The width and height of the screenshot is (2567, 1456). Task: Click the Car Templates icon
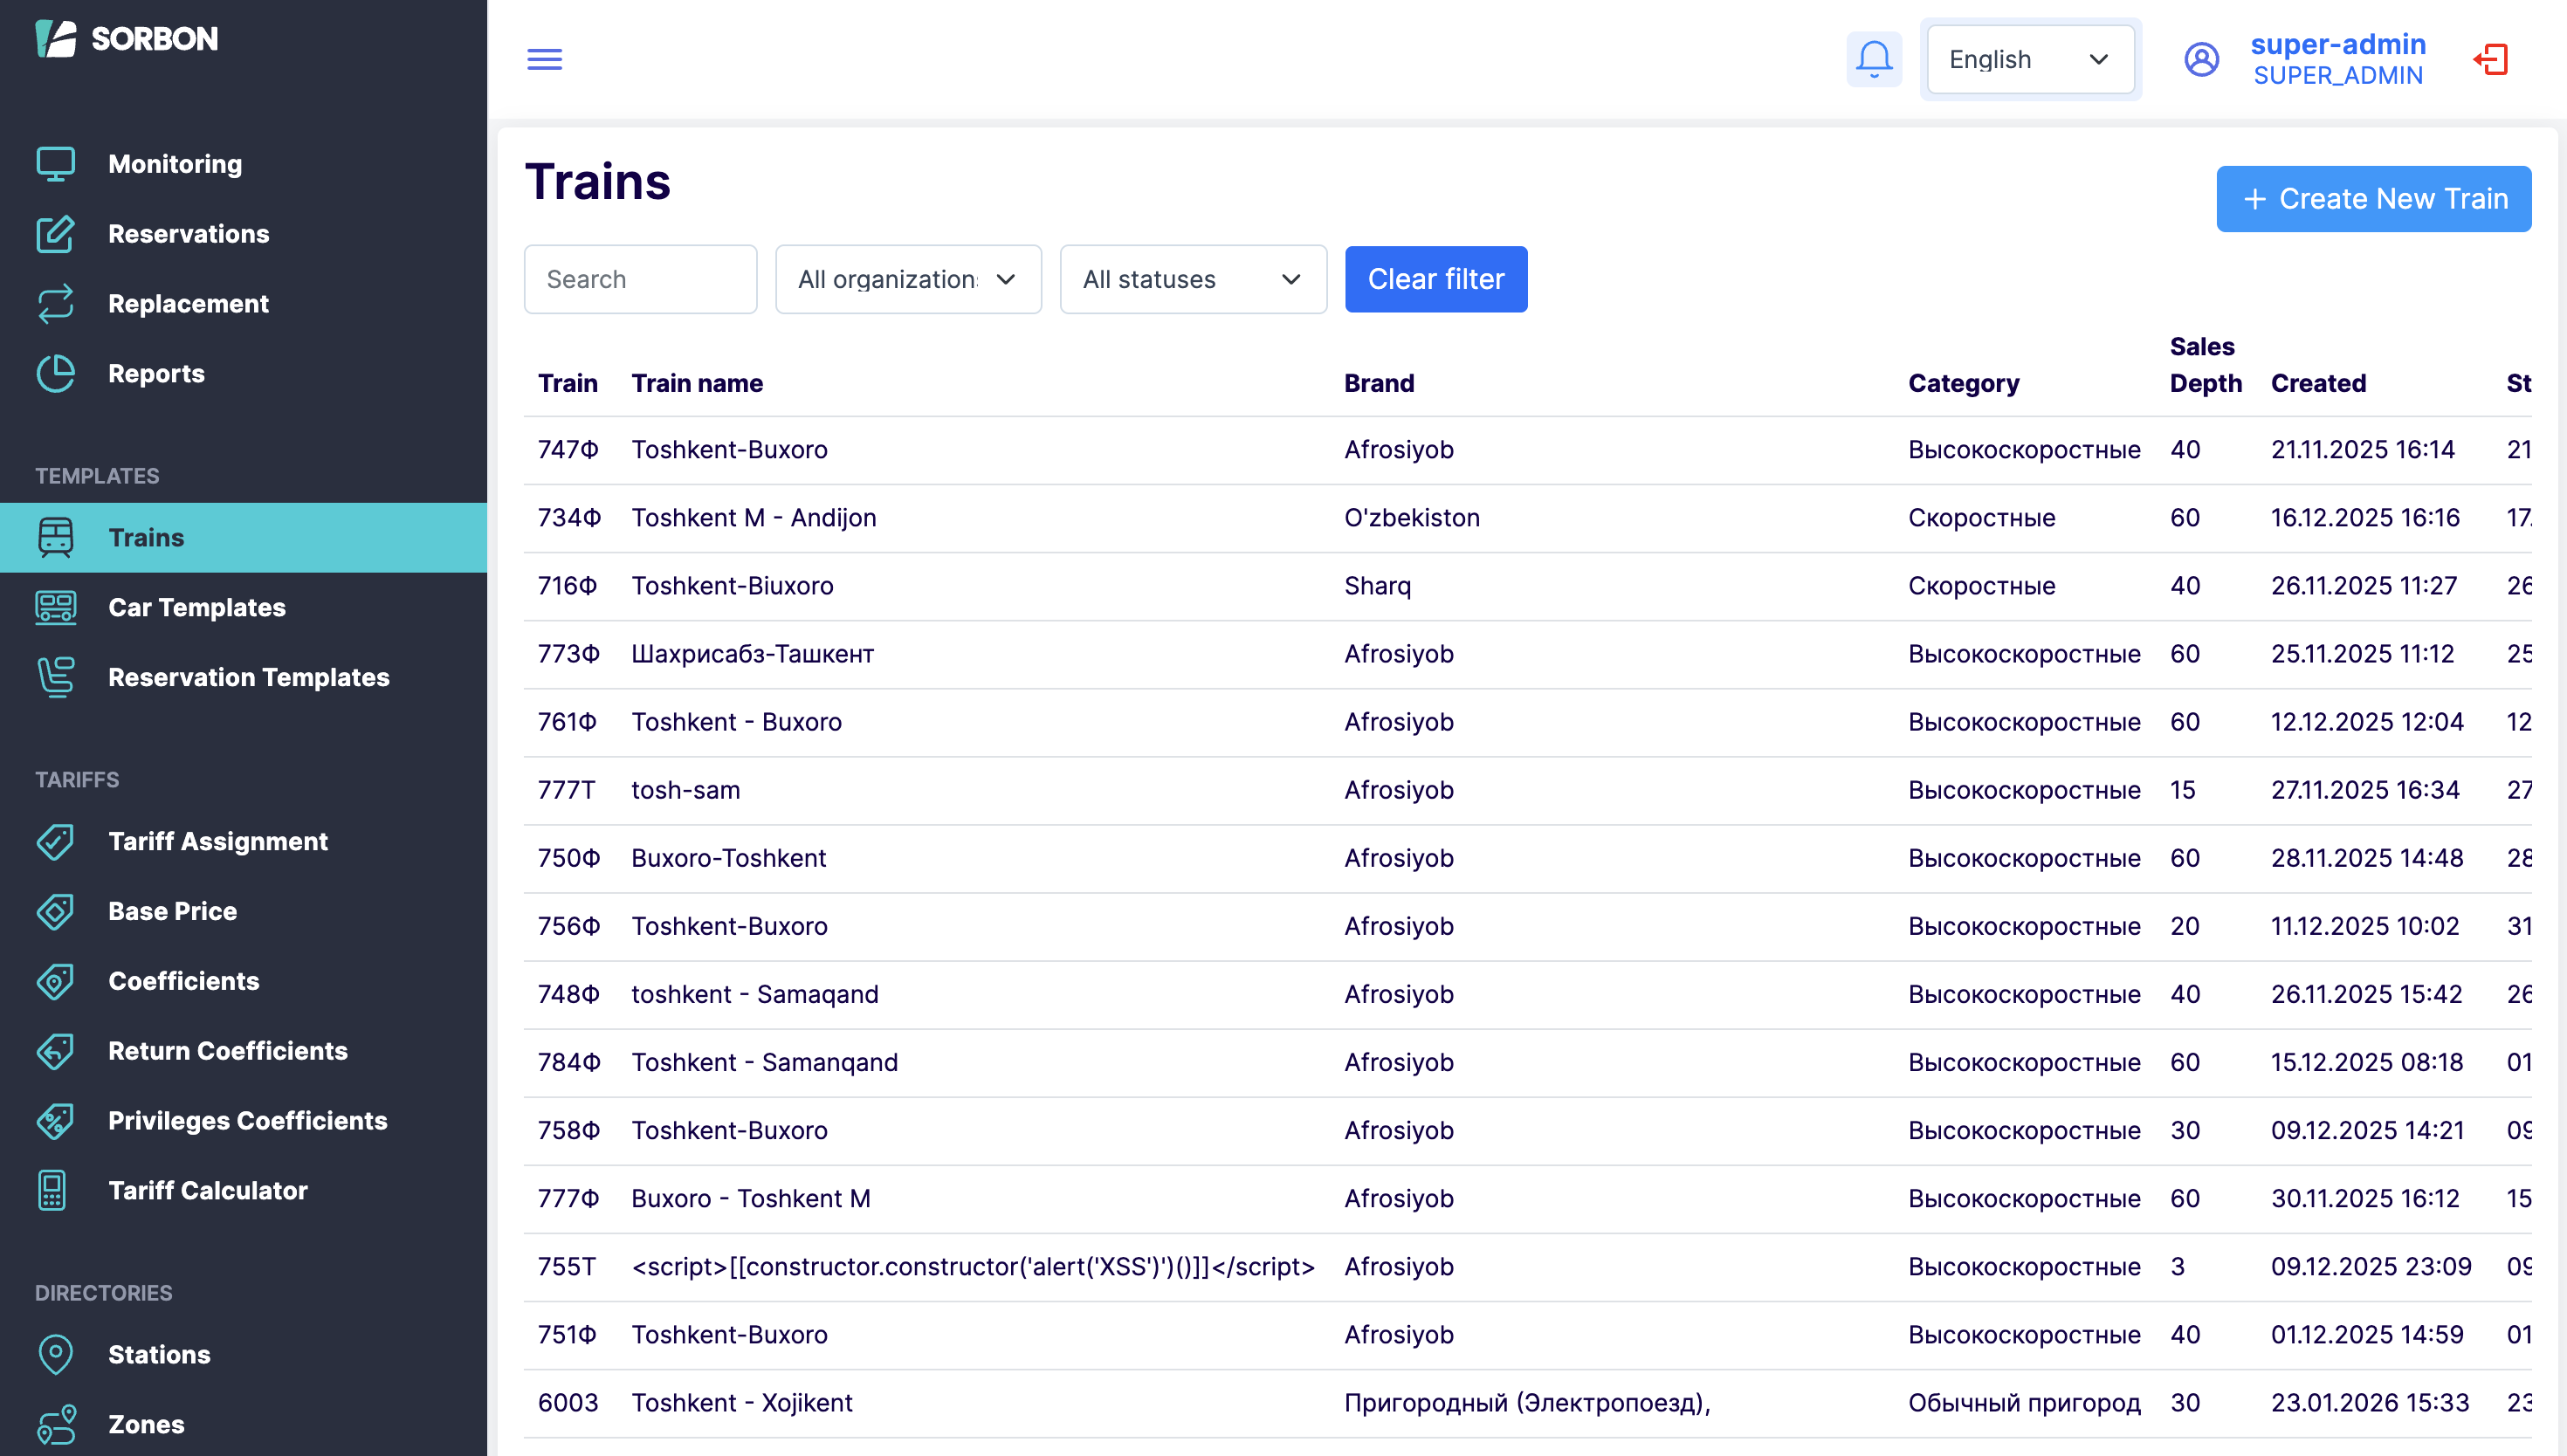coord(56,607)
